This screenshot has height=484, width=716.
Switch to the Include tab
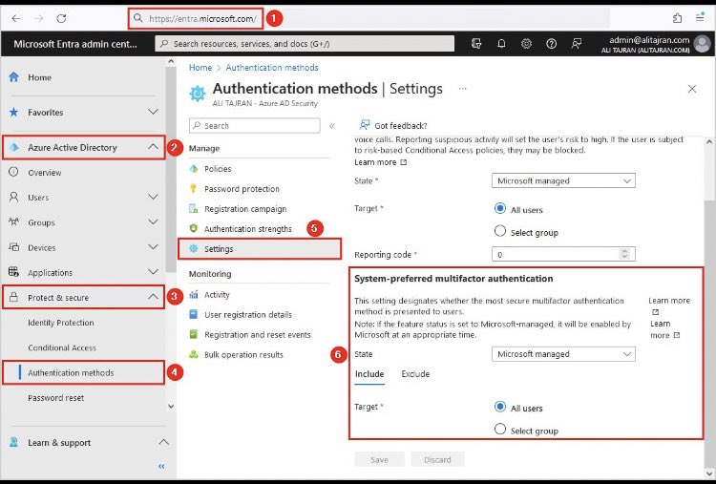click(369, 374)
